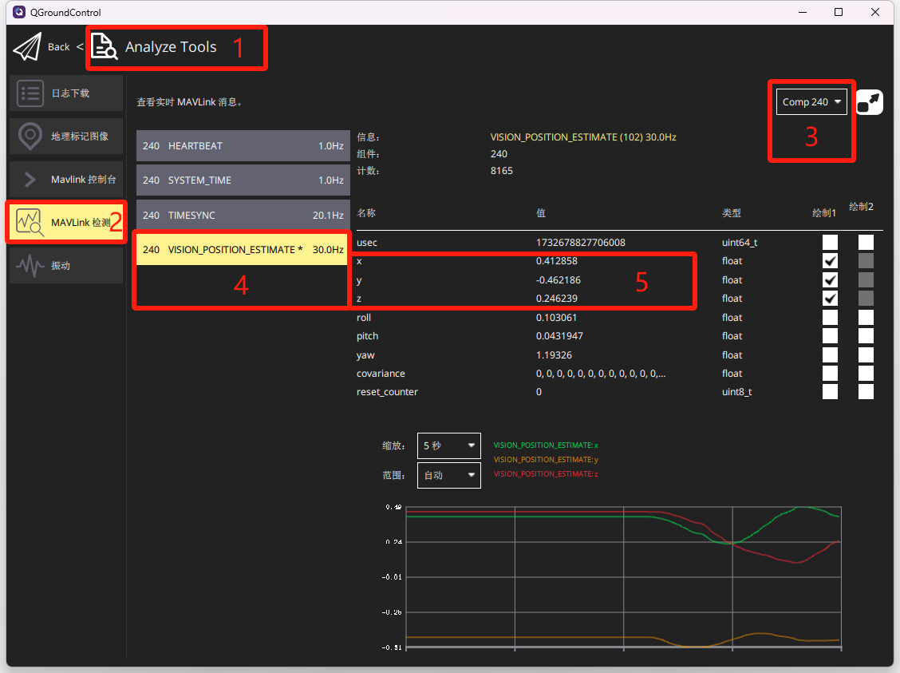Open the 缩放 5 秒 dropdown
This screenshot has height=673, width=900.
449,445
